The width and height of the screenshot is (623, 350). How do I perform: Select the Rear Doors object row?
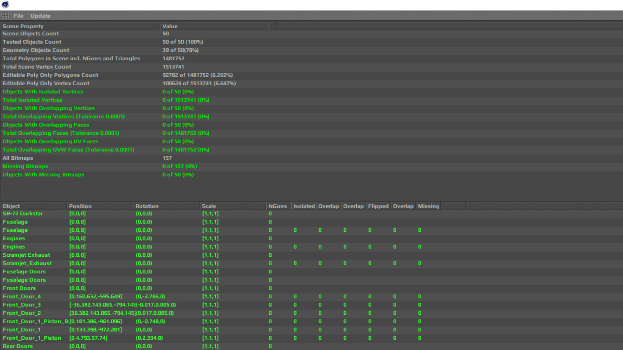[18, 346]
